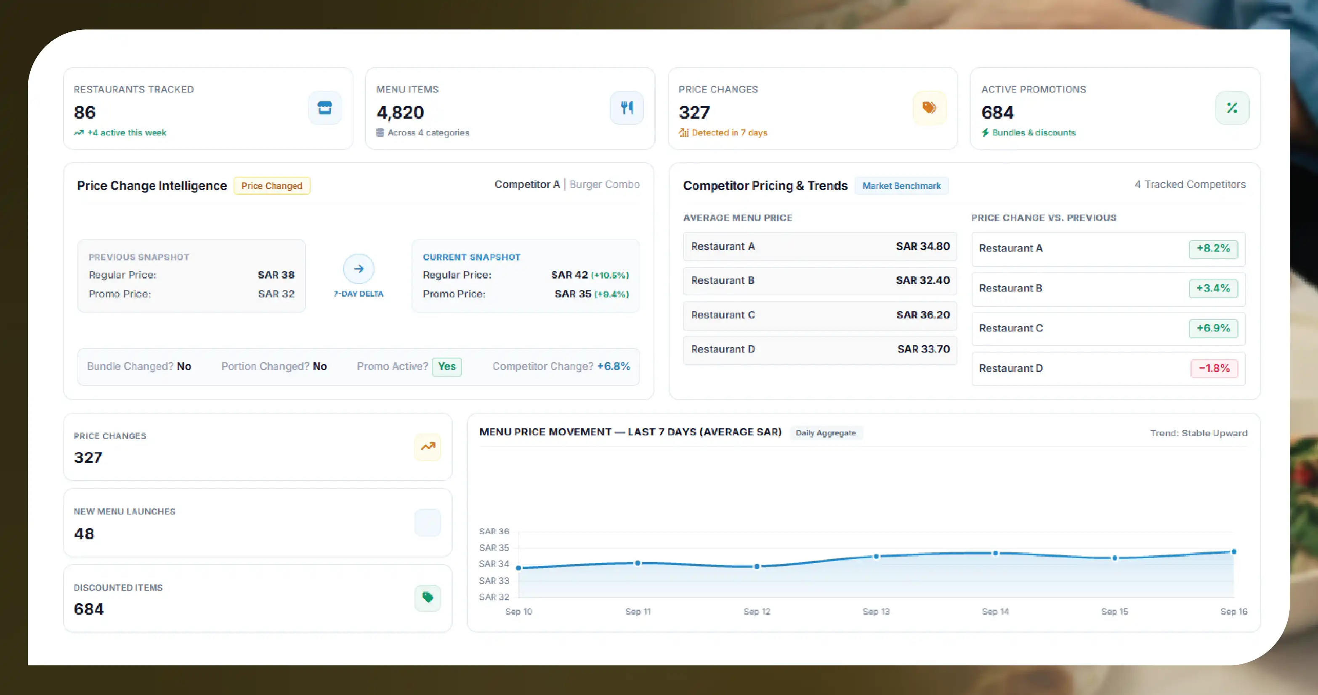Screen dimensions: 1318x695
Task: Click current Regular Price SAR 42 value
Action: (569, 275)
